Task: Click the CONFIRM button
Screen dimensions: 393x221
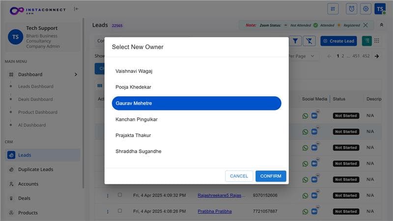Action: 271,176
